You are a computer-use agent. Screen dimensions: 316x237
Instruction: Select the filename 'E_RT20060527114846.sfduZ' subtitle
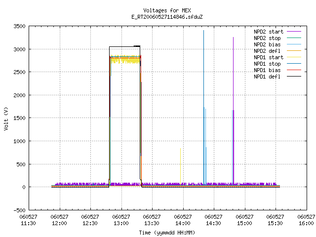[x=167, y=17]
